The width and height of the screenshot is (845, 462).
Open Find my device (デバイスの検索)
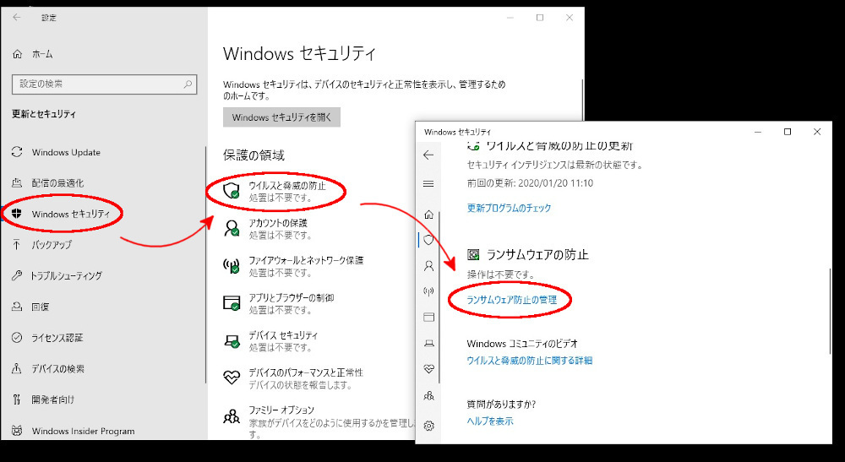(57, 369)
